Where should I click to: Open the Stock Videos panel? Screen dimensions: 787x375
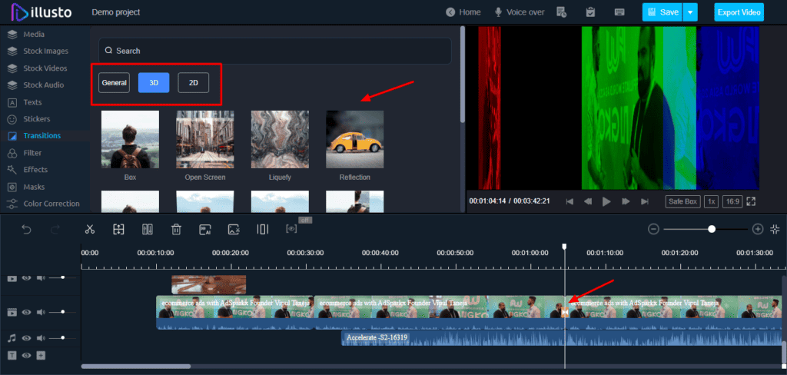(45, 68)
